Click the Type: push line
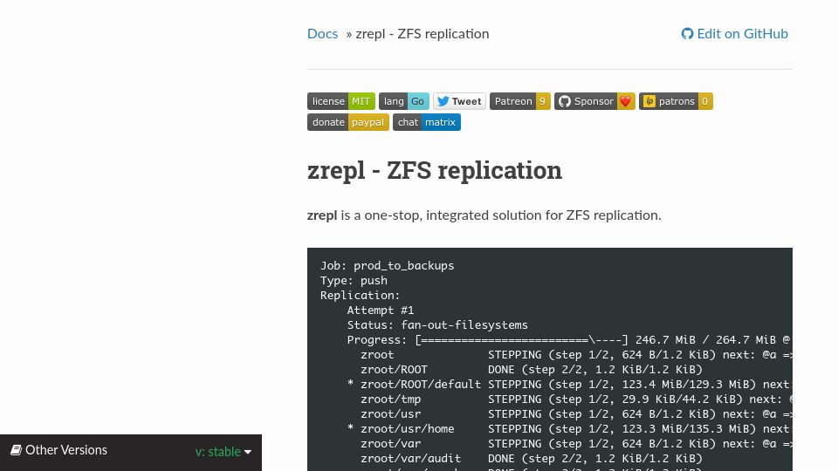 [x=354, y=280]
